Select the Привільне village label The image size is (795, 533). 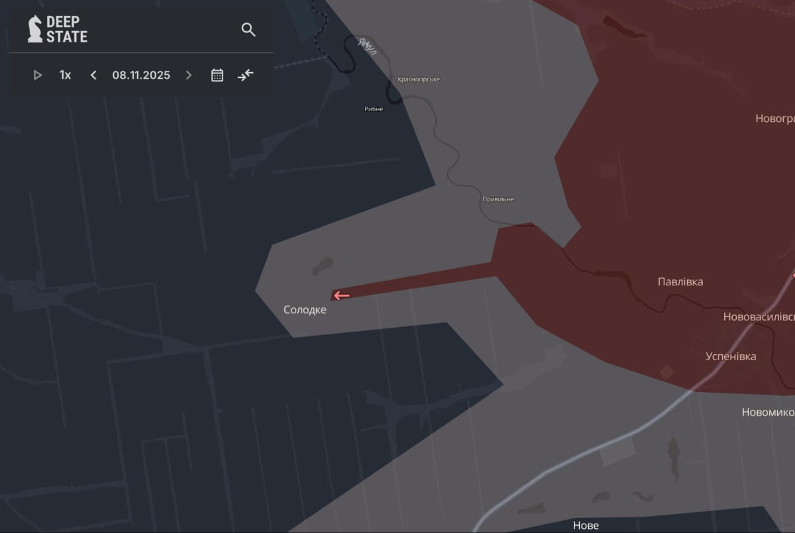[498, 199]
